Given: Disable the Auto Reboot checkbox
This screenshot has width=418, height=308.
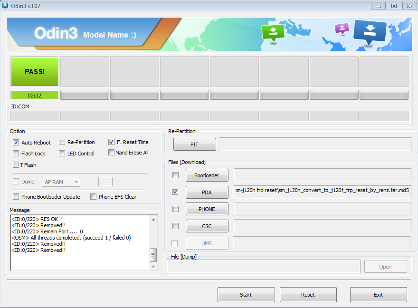Looking at the screenshot, I should (x=16, y=143).
